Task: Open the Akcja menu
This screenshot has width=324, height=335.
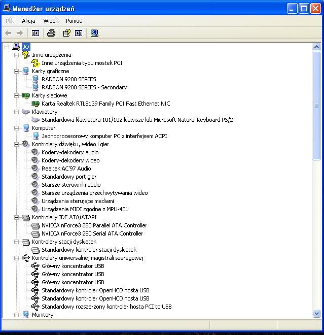Action: 28,21
